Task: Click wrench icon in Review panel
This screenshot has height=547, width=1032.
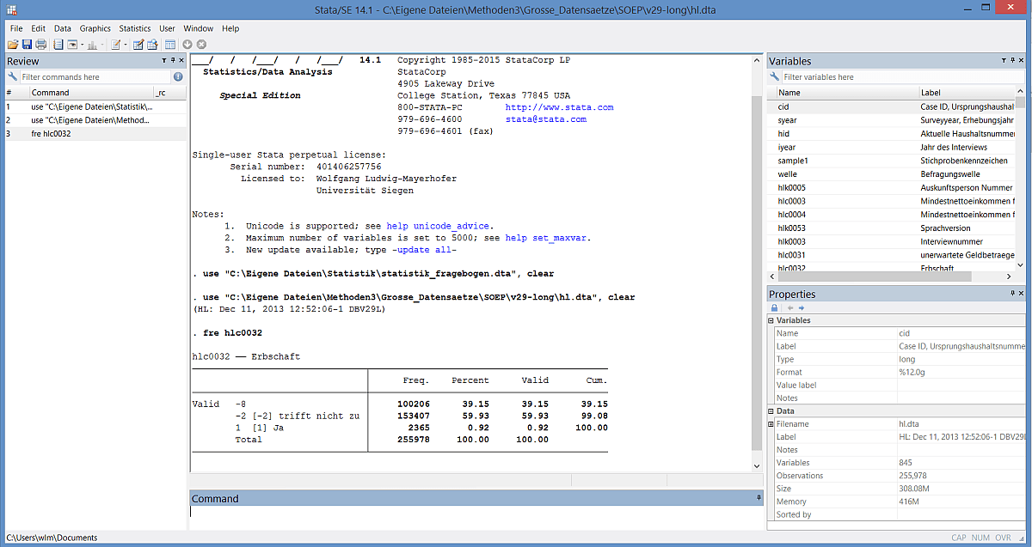Action: point(12,76)
